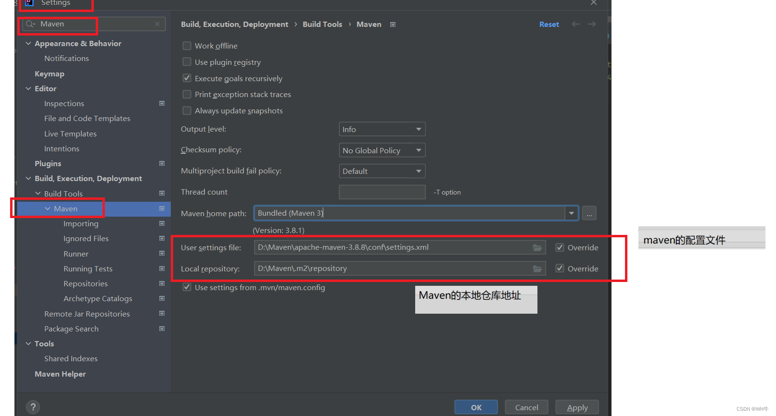Open help with question mark icon
The width and height of the screenshot is (776, 416).
[x=33, y=407]
